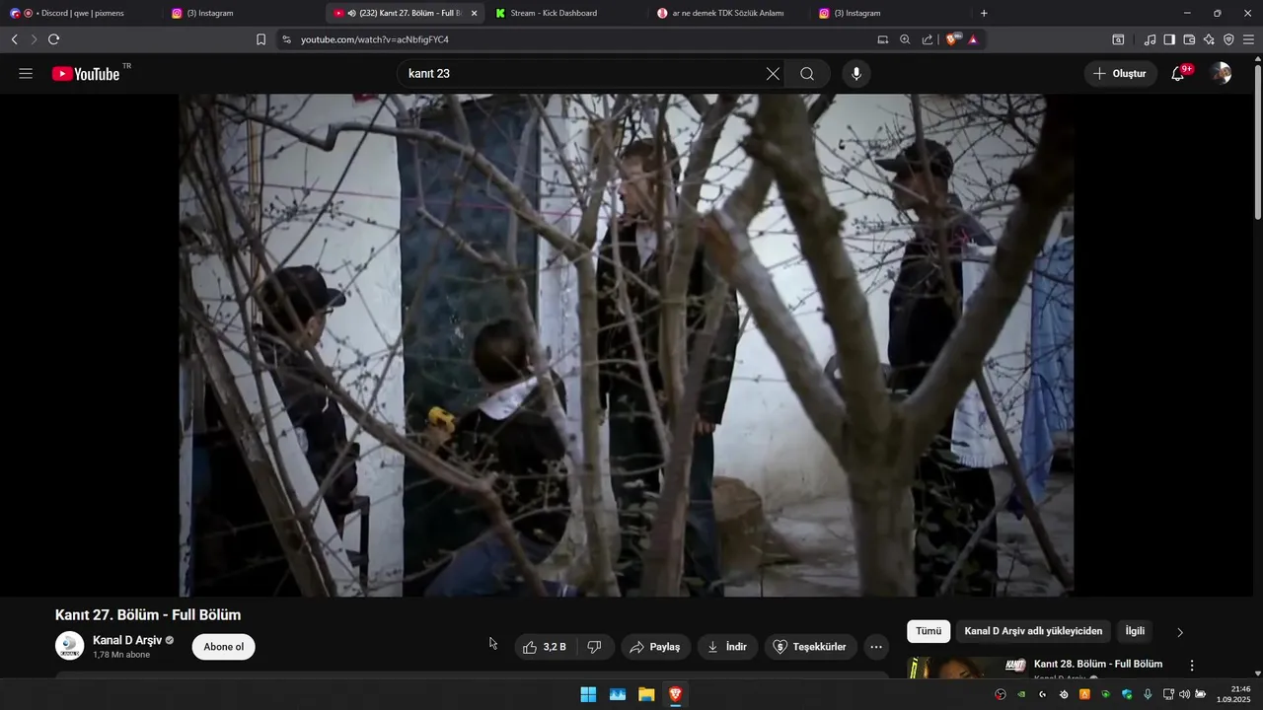
Task: Start voice search with microphone
Action: click(x=856, y=74)
